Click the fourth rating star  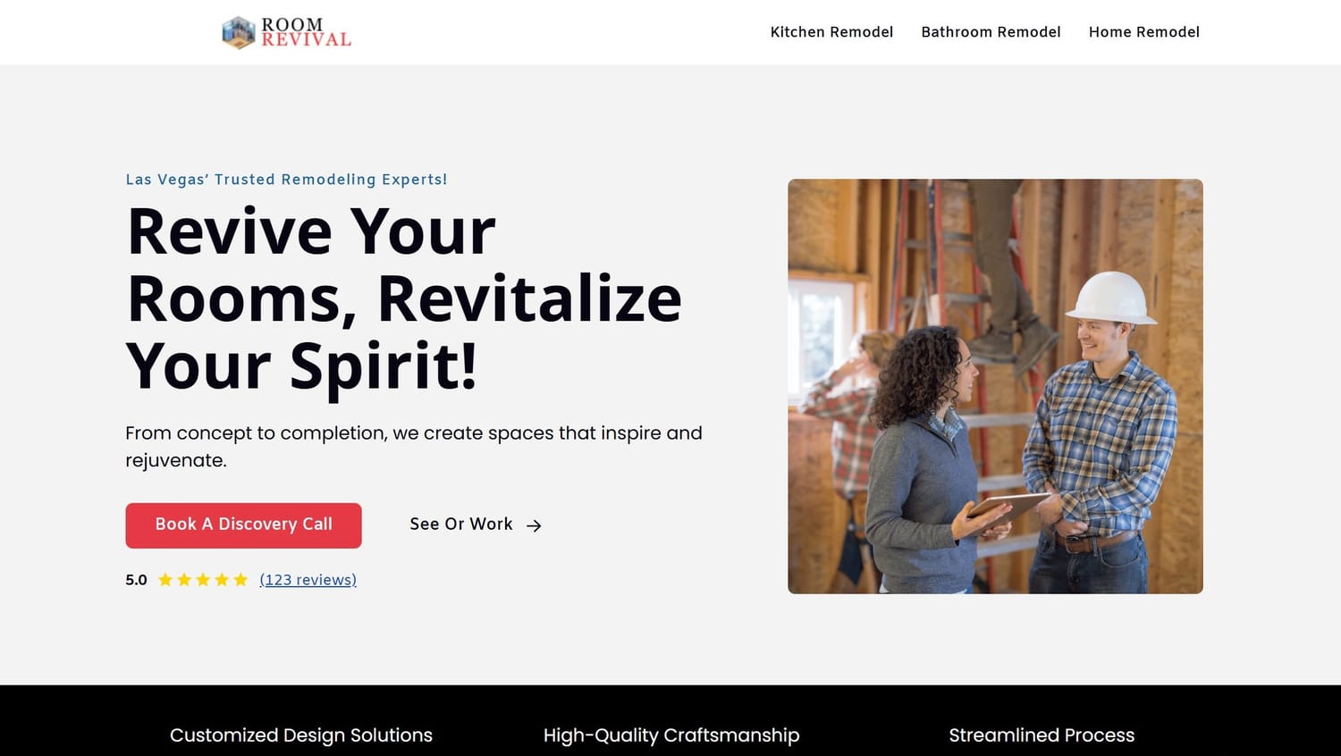coord(222,580)
